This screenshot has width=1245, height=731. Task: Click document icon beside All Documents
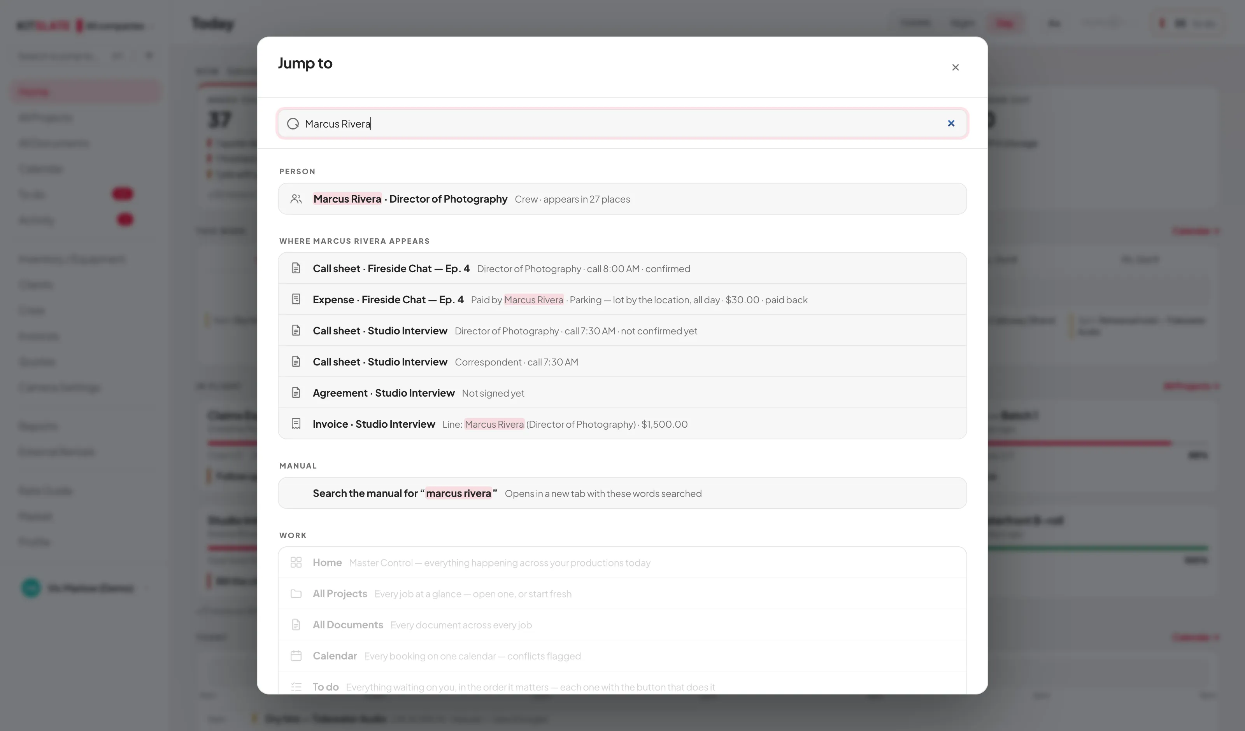pos(296,625)
